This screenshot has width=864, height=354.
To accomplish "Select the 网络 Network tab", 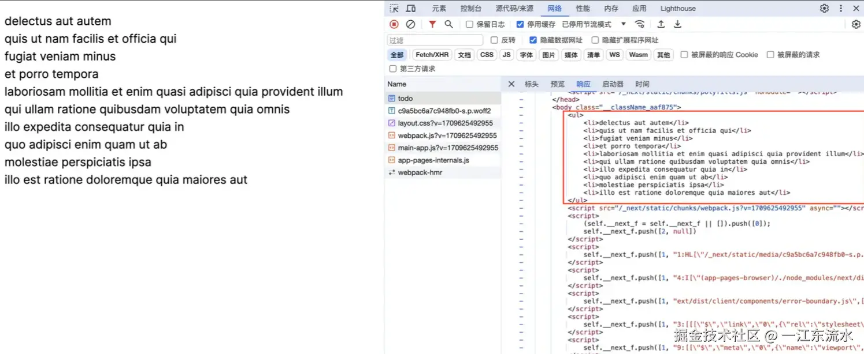I will point(555,9).
